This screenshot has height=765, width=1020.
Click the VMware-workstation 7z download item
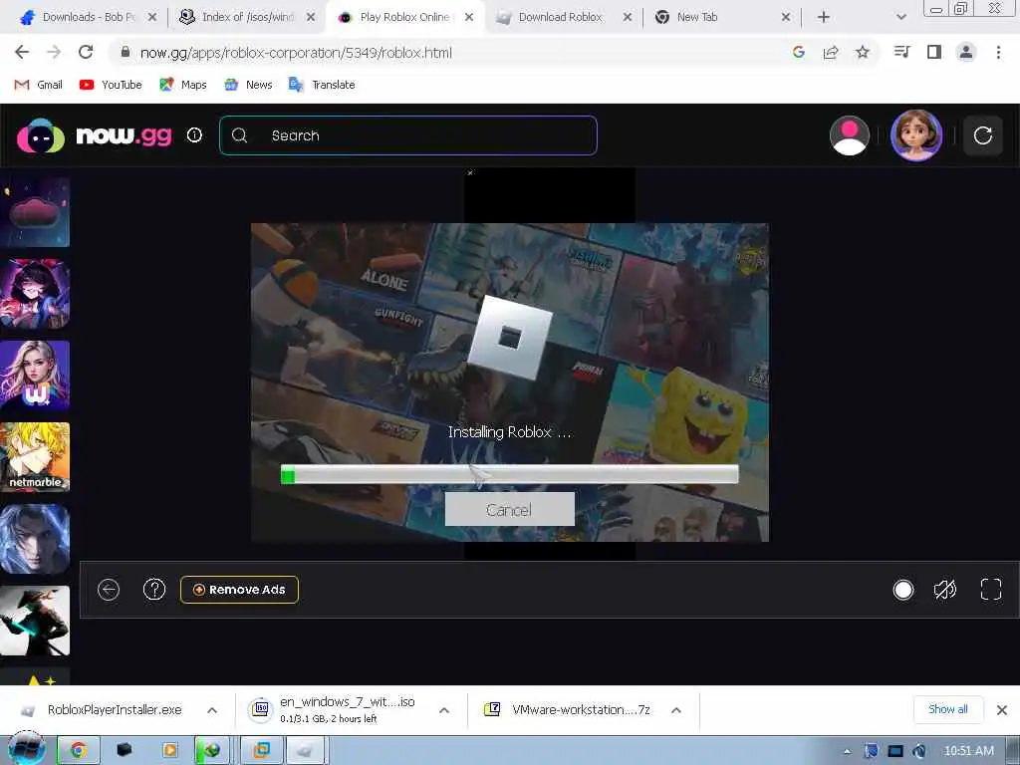click(567, 709)
